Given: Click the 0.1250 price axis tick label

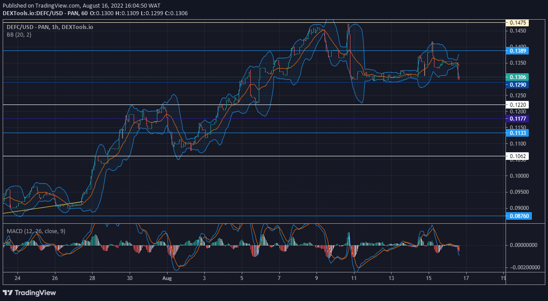Looking at the screenshot, I should (x=518, y=96).
